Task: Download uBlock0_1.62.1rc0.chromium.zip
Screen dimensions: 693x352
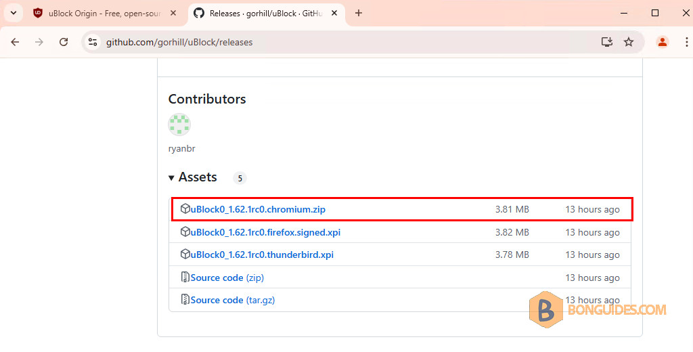Action: coord(258,209)
